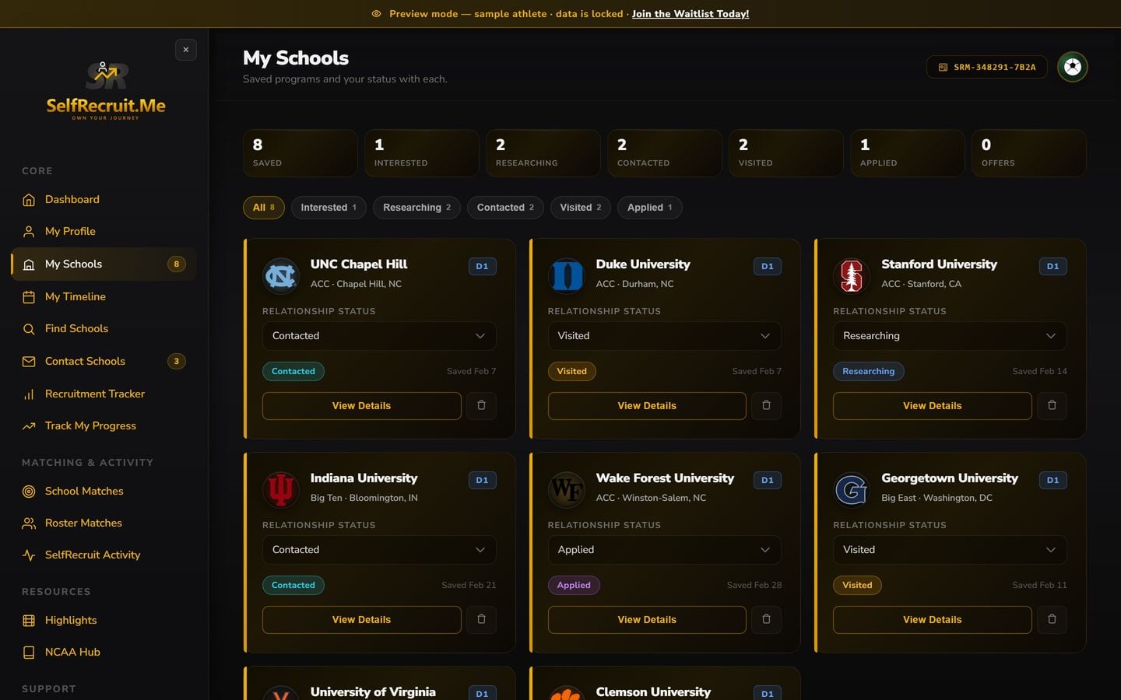Remove Indiana University using trash icon
The image size is (1121, 700).
click(481, 620)
